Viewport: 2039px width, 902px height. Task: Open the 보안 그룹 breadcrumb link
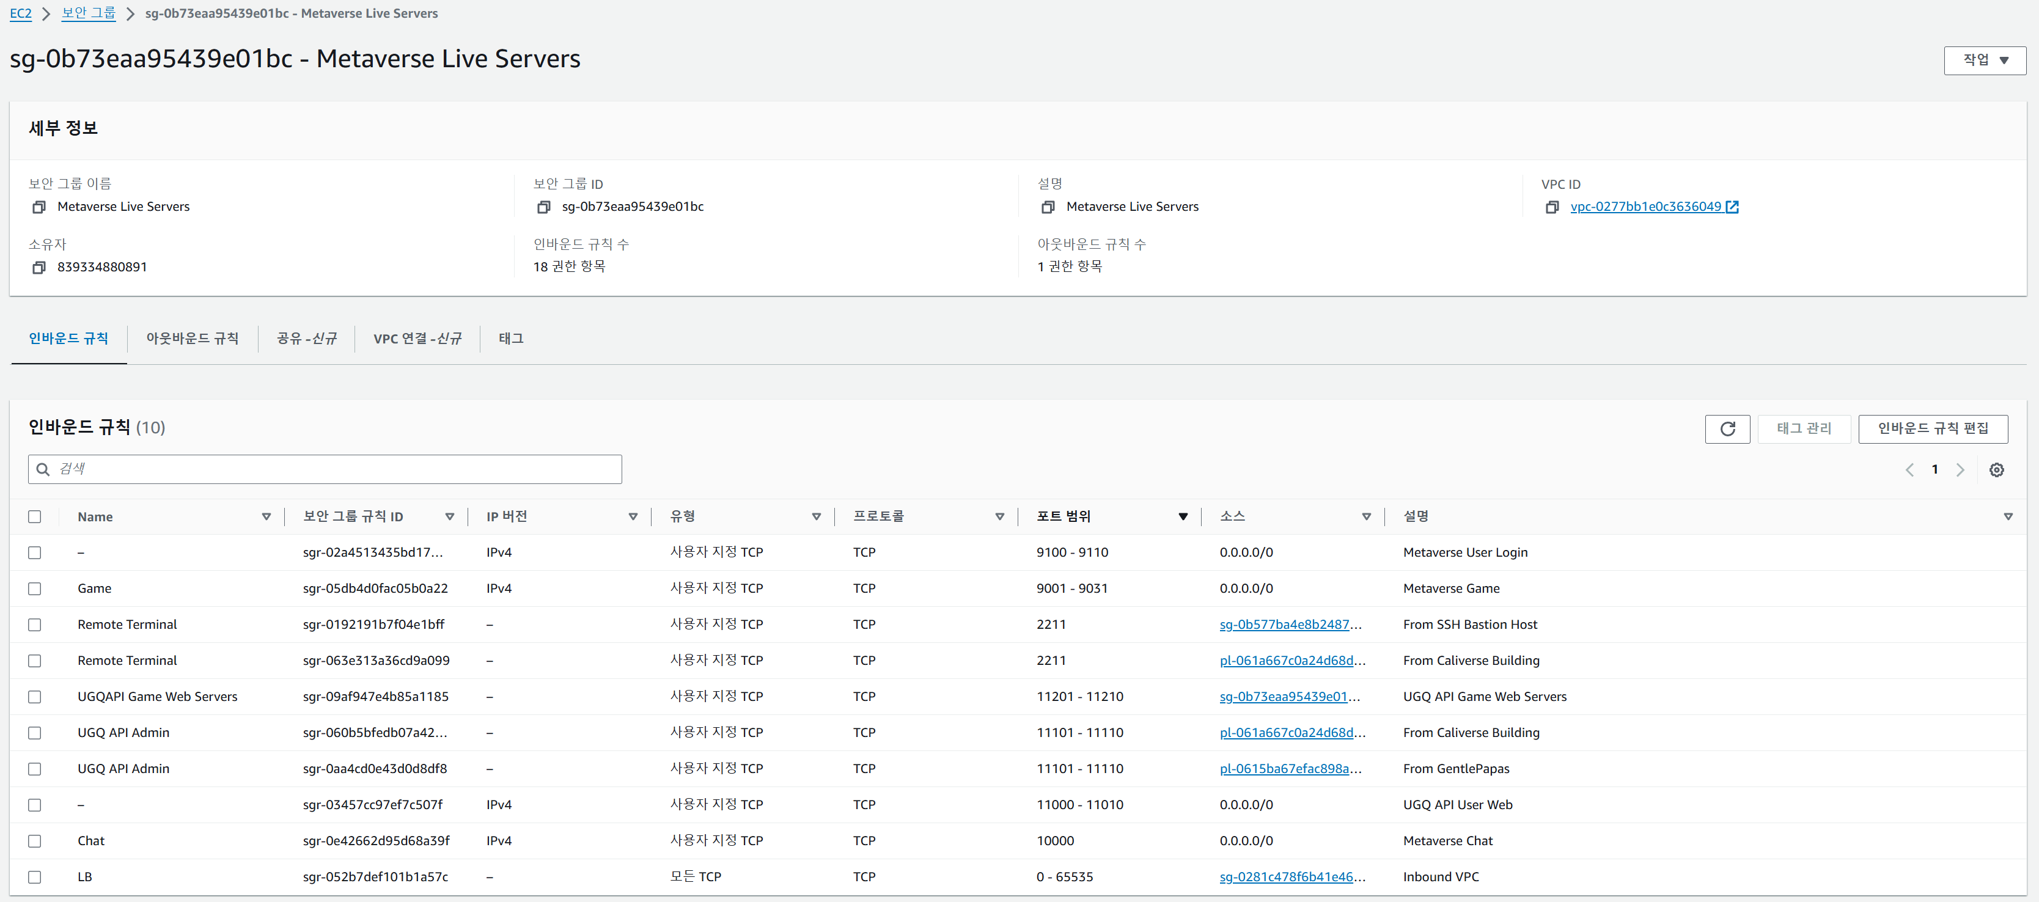pyautogui.click(x=89, y=13)
